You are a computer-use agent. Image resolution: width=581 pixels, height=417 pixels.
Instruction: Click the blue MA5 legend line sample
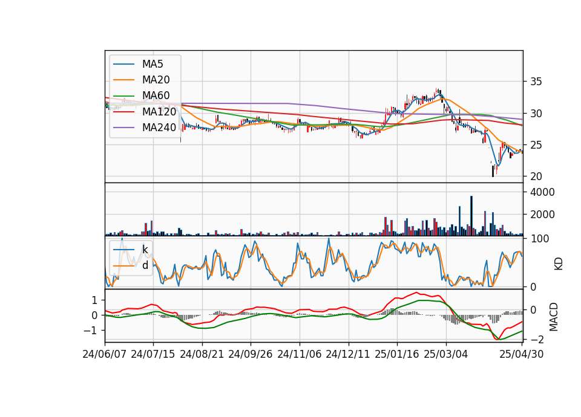(123, 65)
